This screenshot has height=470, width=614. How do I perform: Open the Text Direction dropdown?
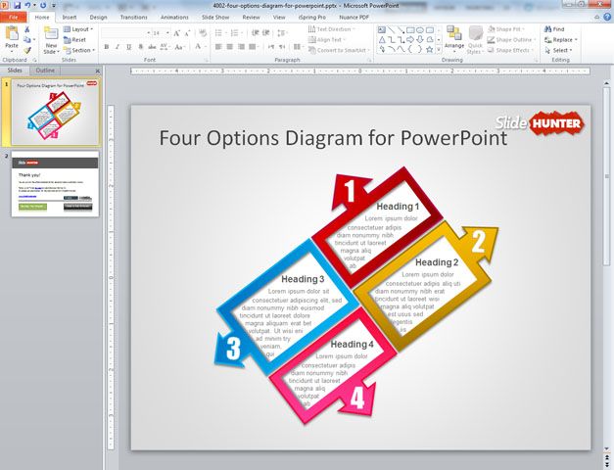(x=332, y=29)
